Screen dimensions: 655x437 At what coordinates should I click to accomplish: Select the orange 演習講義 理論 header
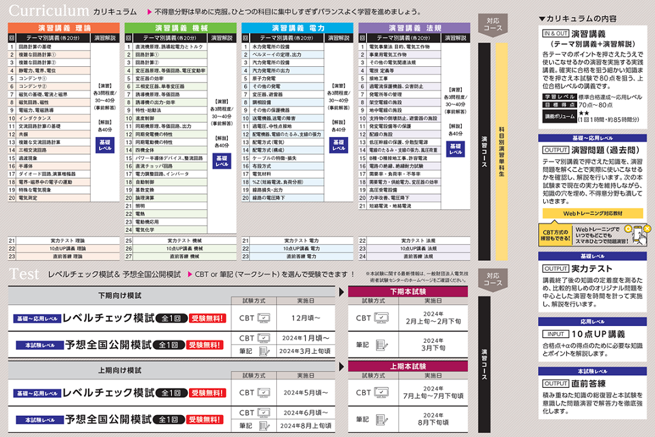[x=65, y=28]
